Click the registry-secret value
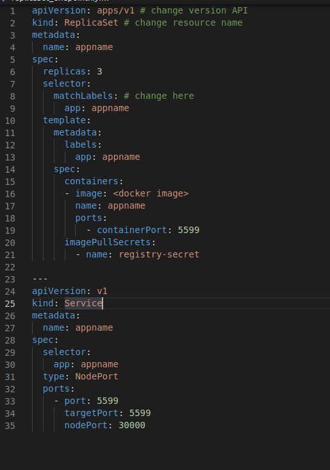This screenshot has width=330, height=470. [x=159, y=254]
